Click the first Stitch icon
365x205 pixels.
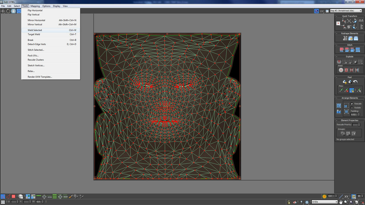click(x=342, y=50)
